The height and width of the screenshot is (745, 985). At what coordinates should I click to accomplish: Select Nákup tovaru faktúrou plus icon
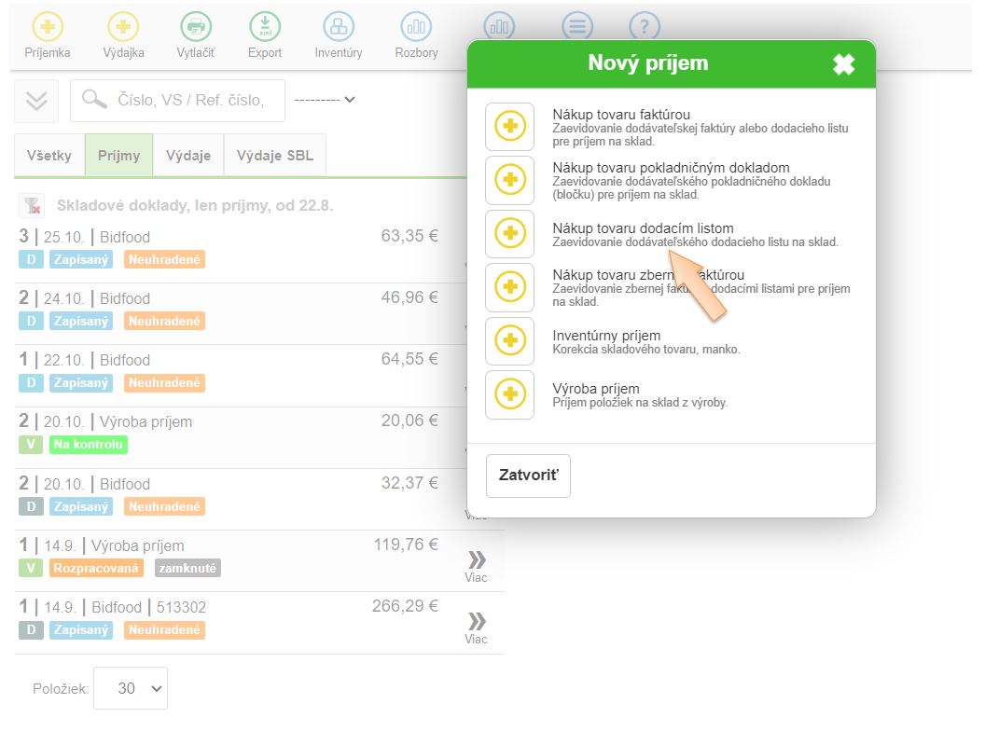point(509,127)
